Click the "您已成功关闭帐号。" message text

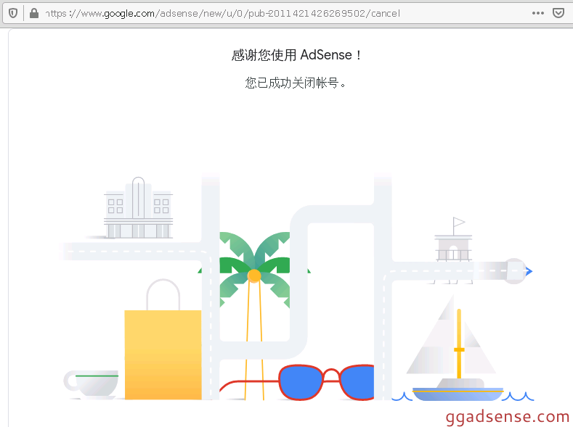point(296,83)
